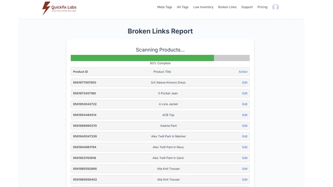The width and height of the screenshot is (333, 187).
Task: Edit Alex Twill Pant in Navy
Action: tap(245, 147)
